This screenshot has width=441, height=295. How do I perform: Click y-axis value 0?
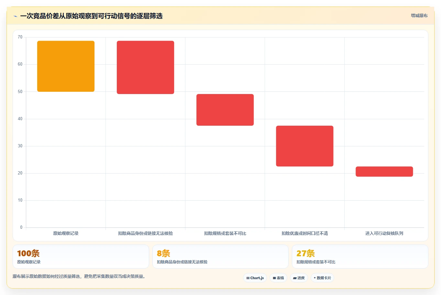point(21,227)
